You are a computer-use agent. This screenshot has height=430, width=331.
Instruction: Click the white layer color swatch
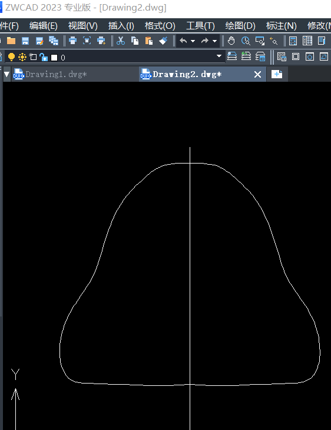54,57
